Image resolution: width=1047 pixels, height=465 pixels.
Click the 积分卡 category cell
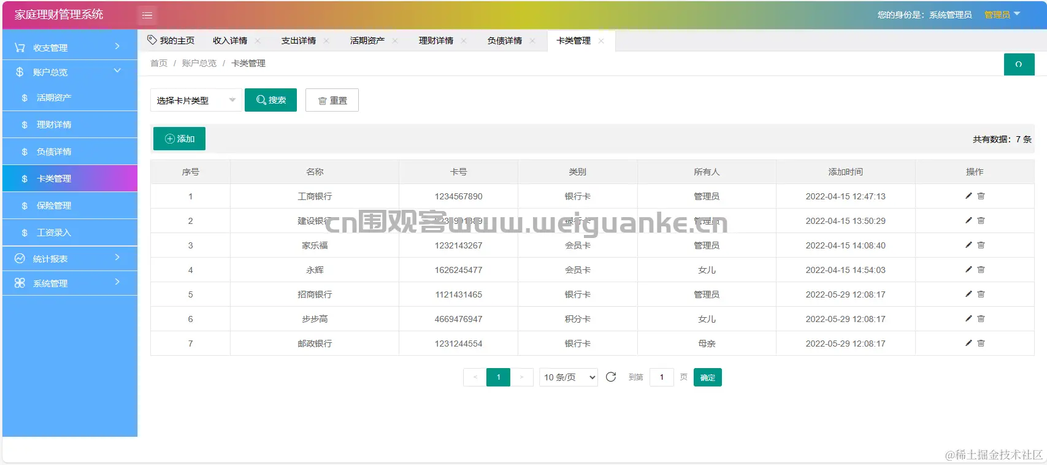point(577,319)
